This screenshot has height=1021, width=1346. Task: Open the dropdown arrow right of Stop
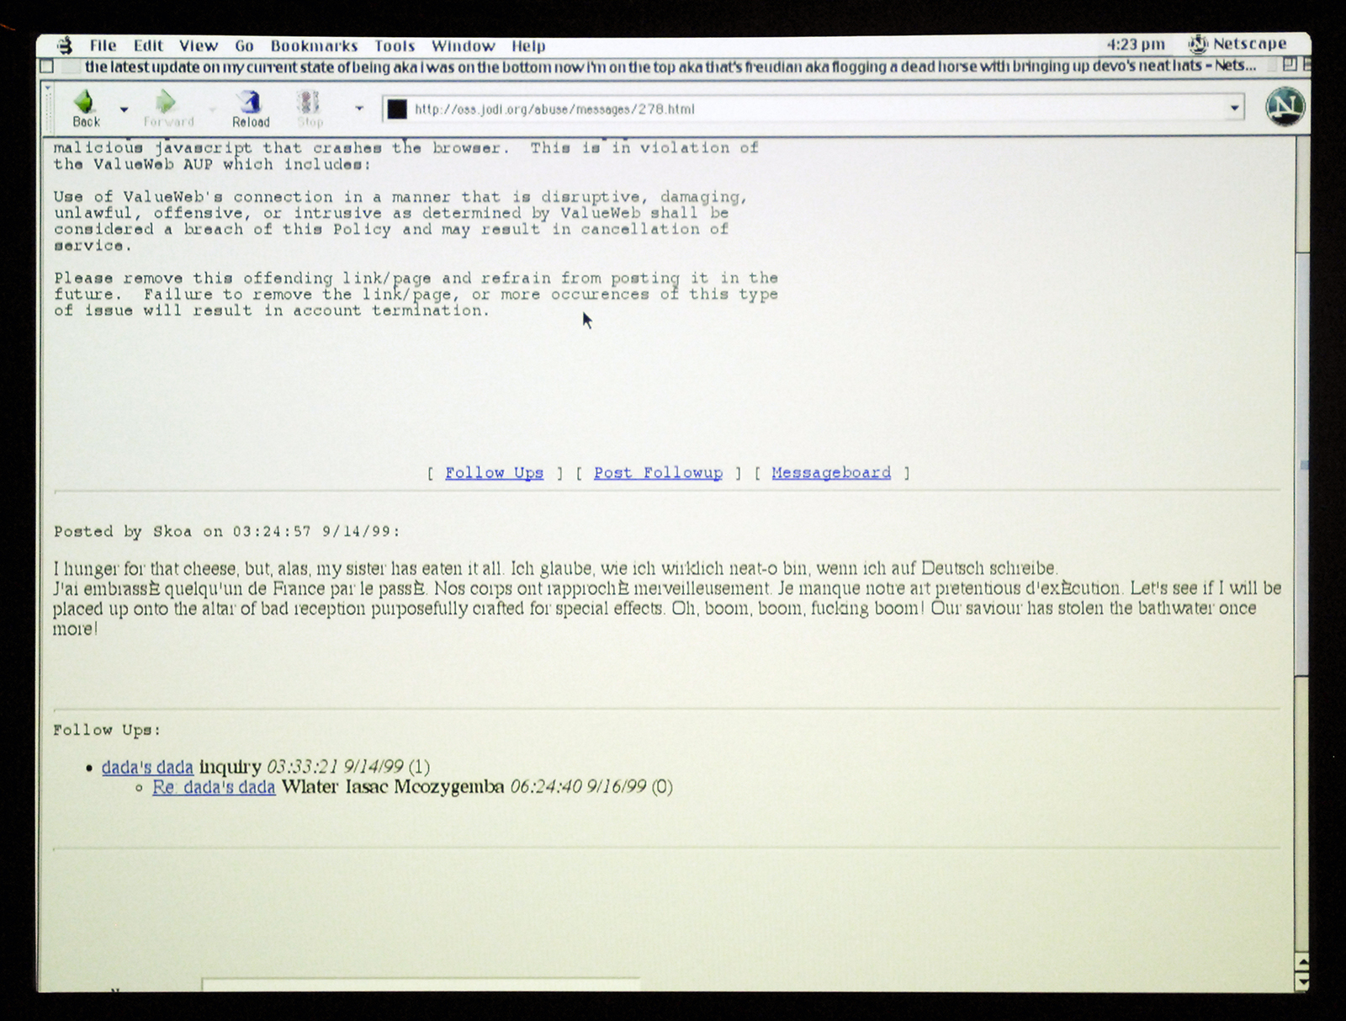point(359,109)
